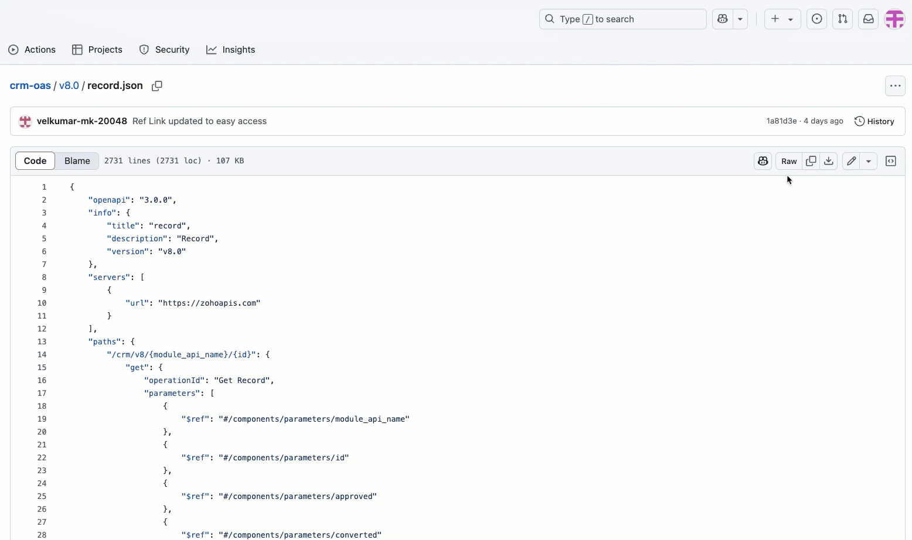The width and height of the screenshot is (912, 540).
Task: Switch to Blame view
Action: pyautogui.click(x=77, y=161)
